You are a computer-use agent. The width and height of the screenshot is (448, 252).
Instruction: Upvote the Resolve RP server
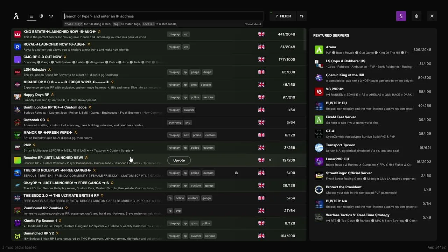[x=179, y=160]
